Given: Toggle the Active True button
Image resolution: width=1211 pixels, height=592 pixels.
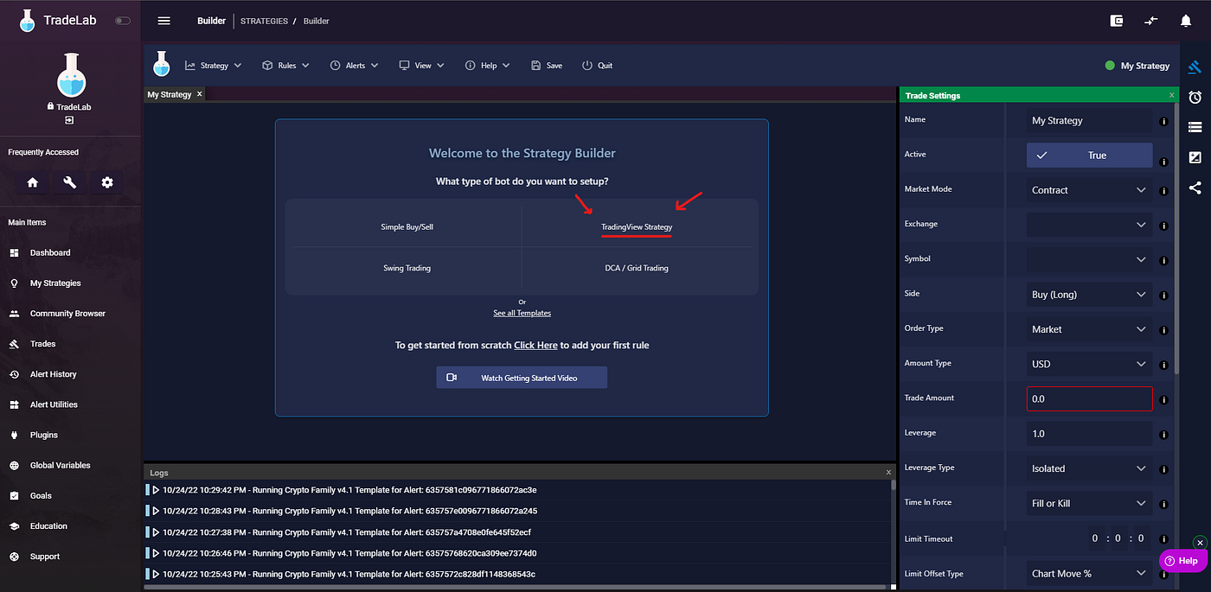Looking at the screenshot, I should 1089,156.
